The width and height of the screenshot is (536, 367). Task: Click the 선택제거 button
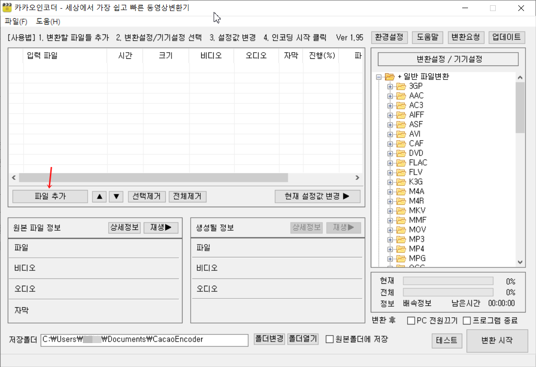point(147,196)
